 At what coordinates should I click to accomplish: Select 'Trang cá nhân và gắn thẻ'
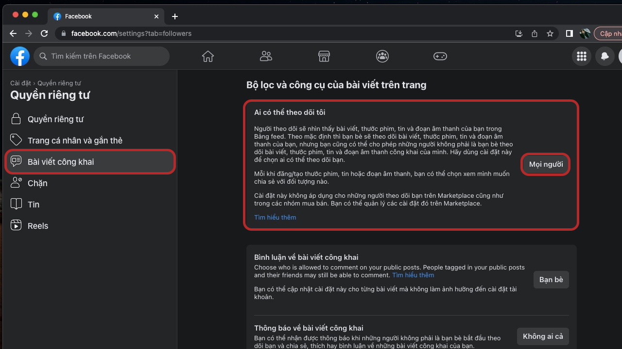click(x=90, y=141)
